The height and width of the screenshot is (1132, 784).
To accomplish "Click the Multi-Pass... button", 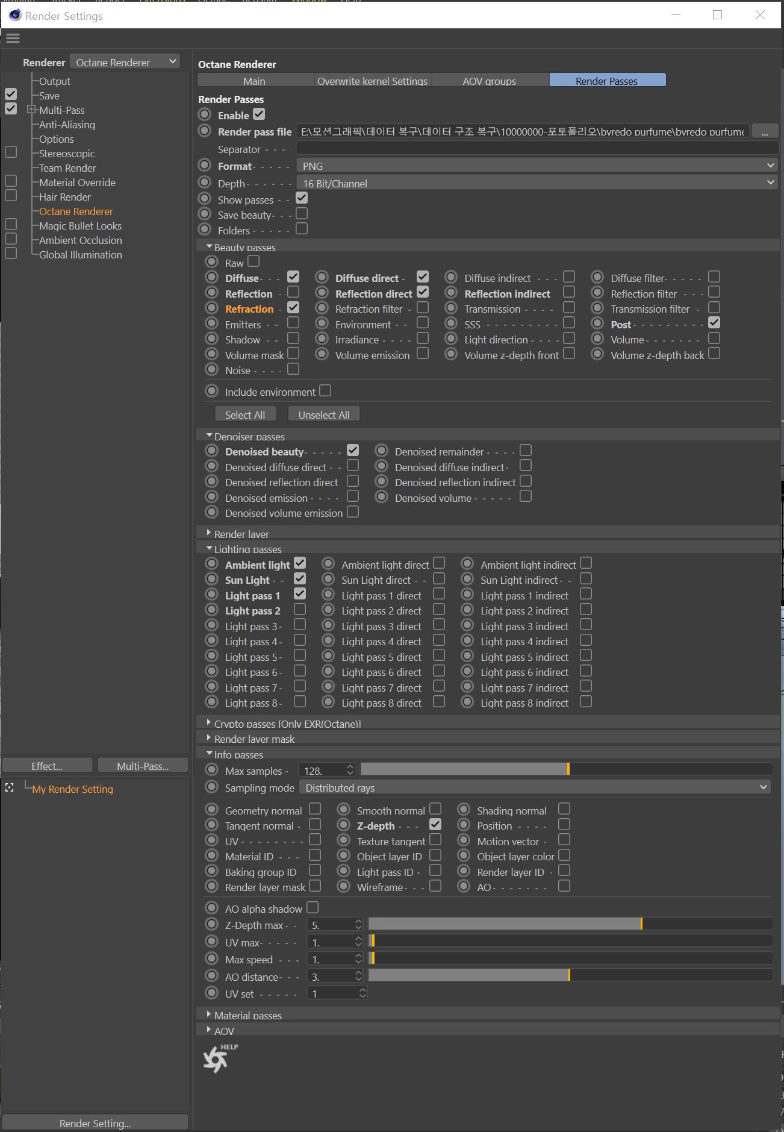I will [143, 766].
